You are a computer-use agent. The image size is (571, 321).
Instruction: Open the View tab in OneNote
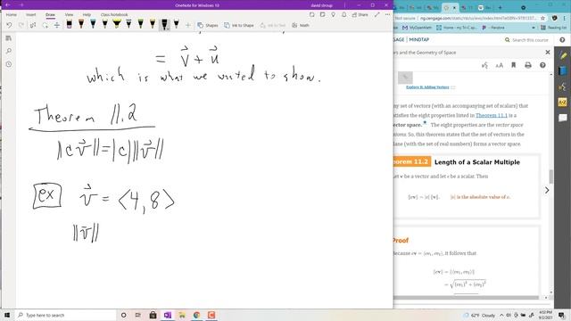coord(70,15)
